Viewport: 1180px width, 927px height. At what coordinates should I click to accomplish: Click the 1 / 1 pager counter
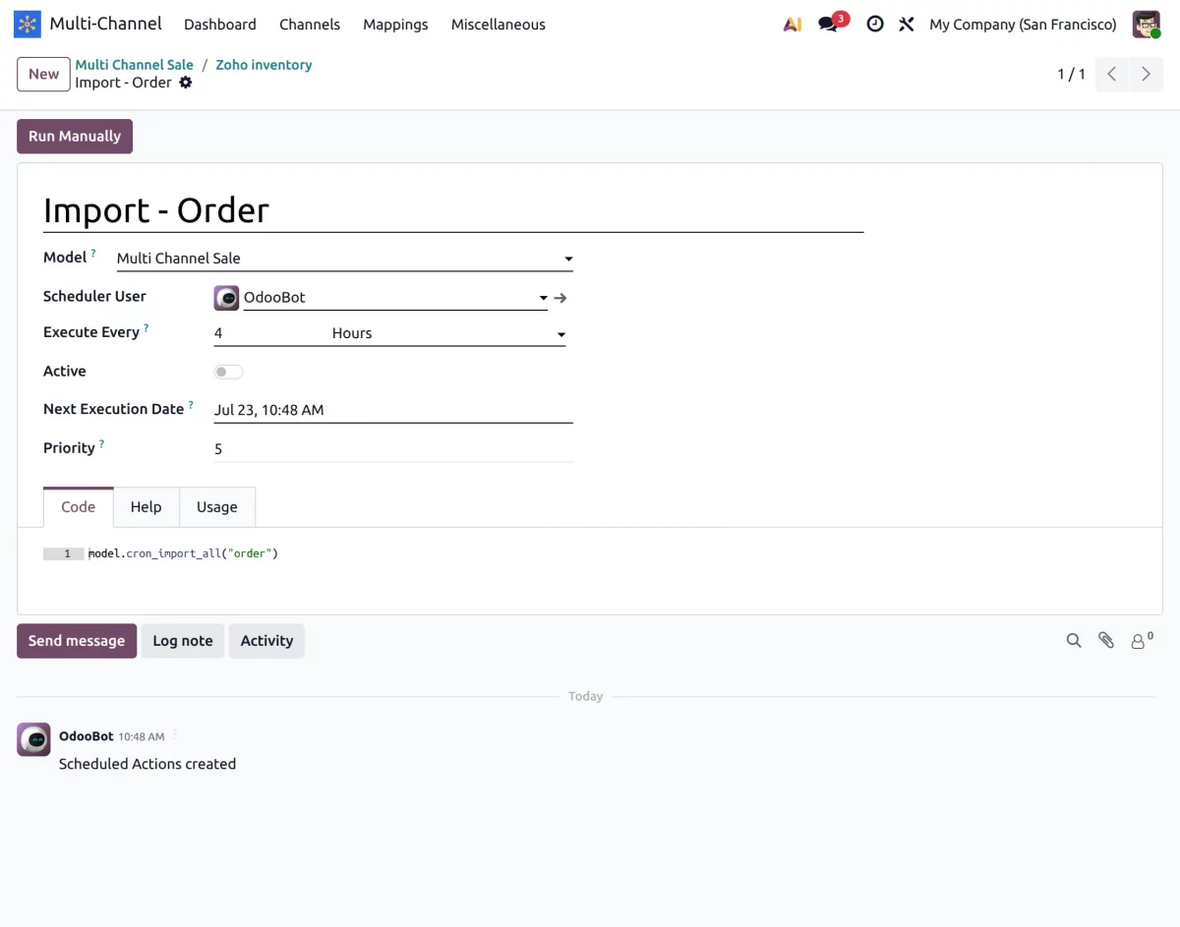tap(1071, 74)
